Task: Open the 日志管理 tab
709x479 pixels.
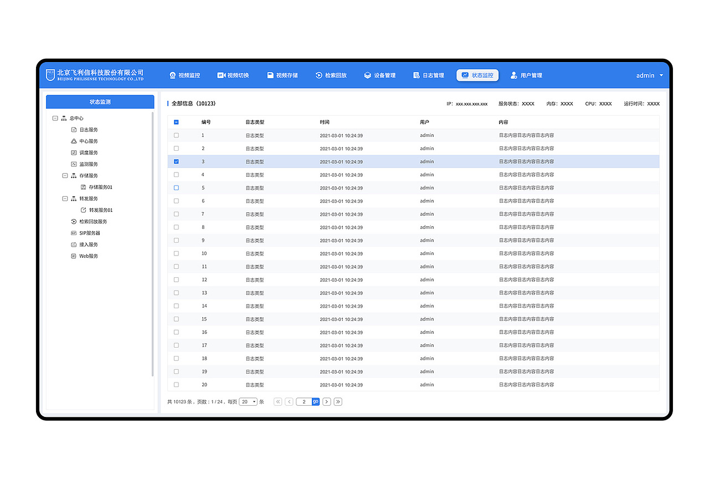Action: 429,75
